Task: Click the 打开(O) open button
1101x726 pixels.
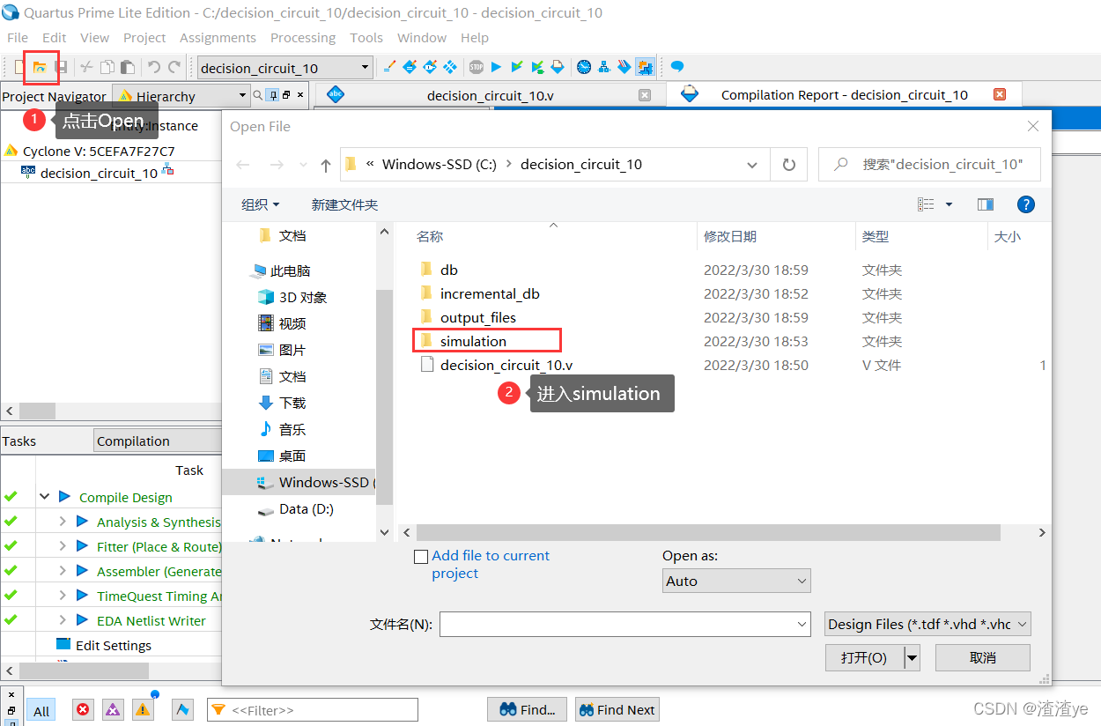Action: (864, 657)
